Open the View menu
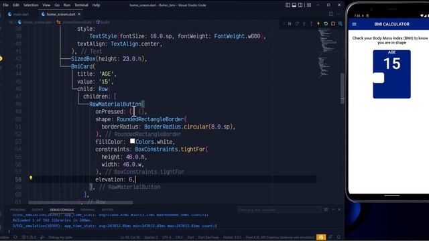 (x=46, y=5)
